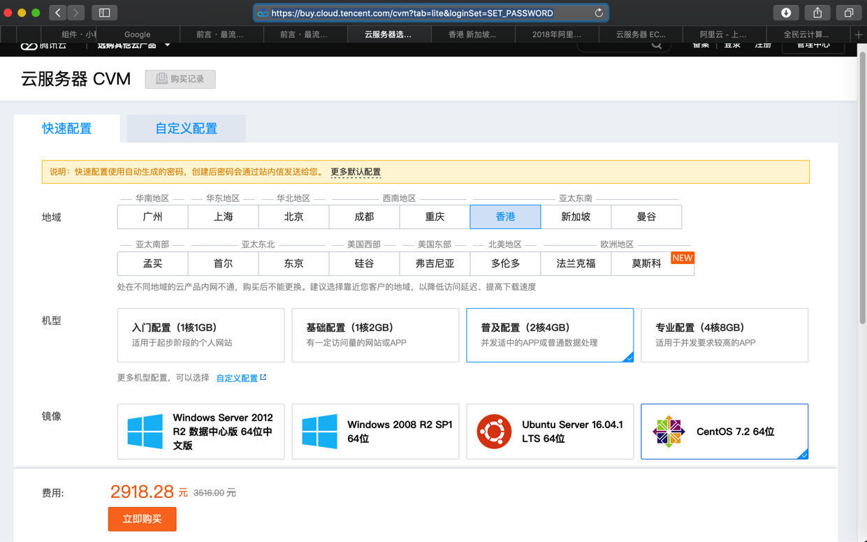867x542 pixels.
Task: Open the 香港 新加坡 browser tab
Action: click(x=472, y=34)
